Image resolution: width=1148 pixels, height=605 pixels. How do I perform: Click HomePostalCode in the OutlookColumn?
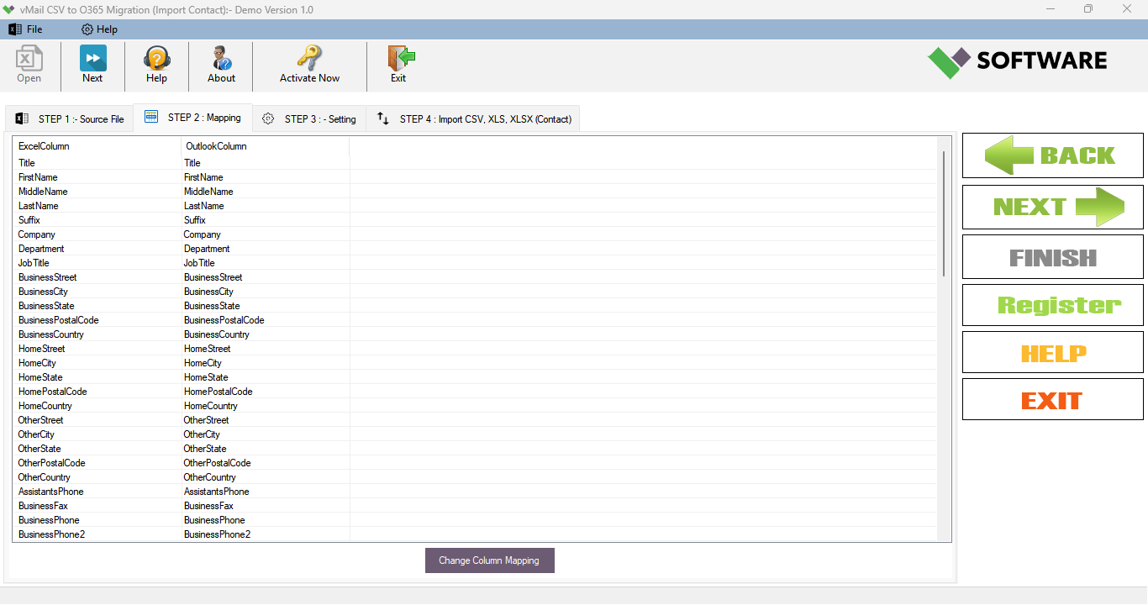[x=219, y=392]
